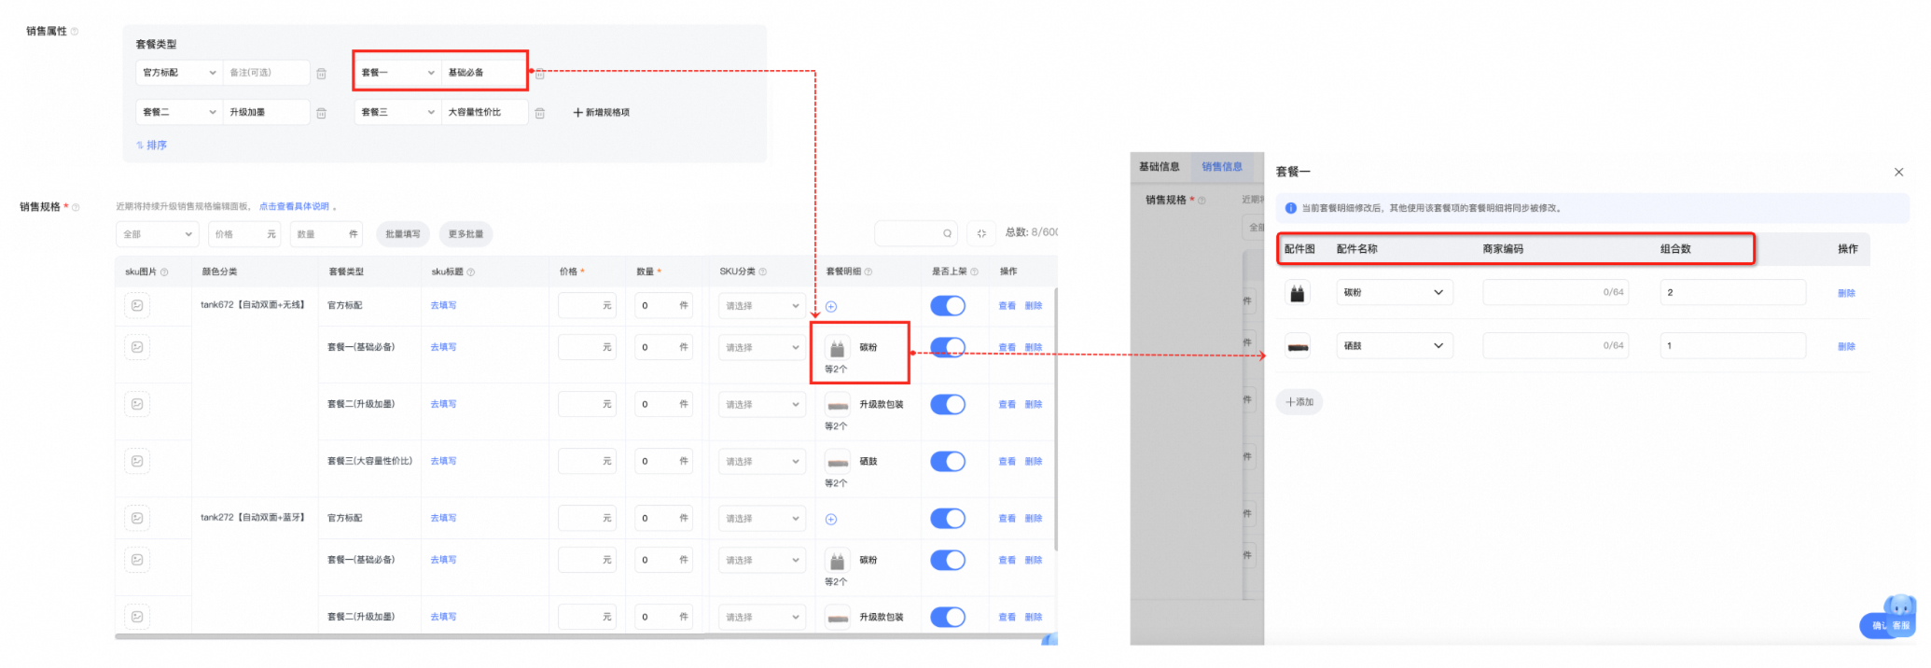Click the collapse icon next to 总数

[981, 234]
